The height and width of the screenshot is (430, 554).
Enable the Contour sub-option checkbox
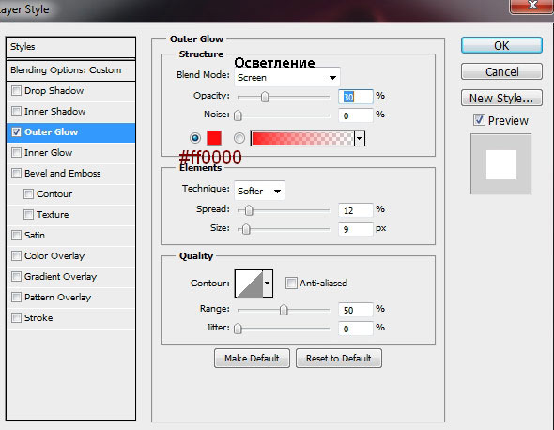28,194
